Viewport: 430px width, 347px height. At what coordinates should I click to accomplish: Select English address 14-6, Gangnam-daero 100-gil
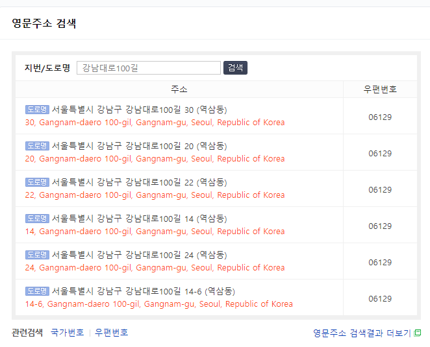tap(159, 304)
